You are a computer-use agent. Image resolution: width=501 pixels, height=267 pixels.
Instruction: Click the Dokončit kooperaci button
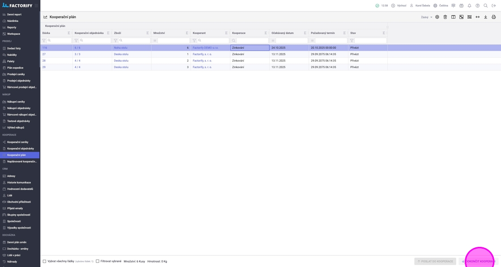pyautogui.click(x=478, y=261)
